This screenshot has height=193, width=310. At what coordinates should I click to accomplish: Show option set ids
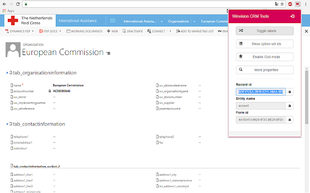[264, 44]
